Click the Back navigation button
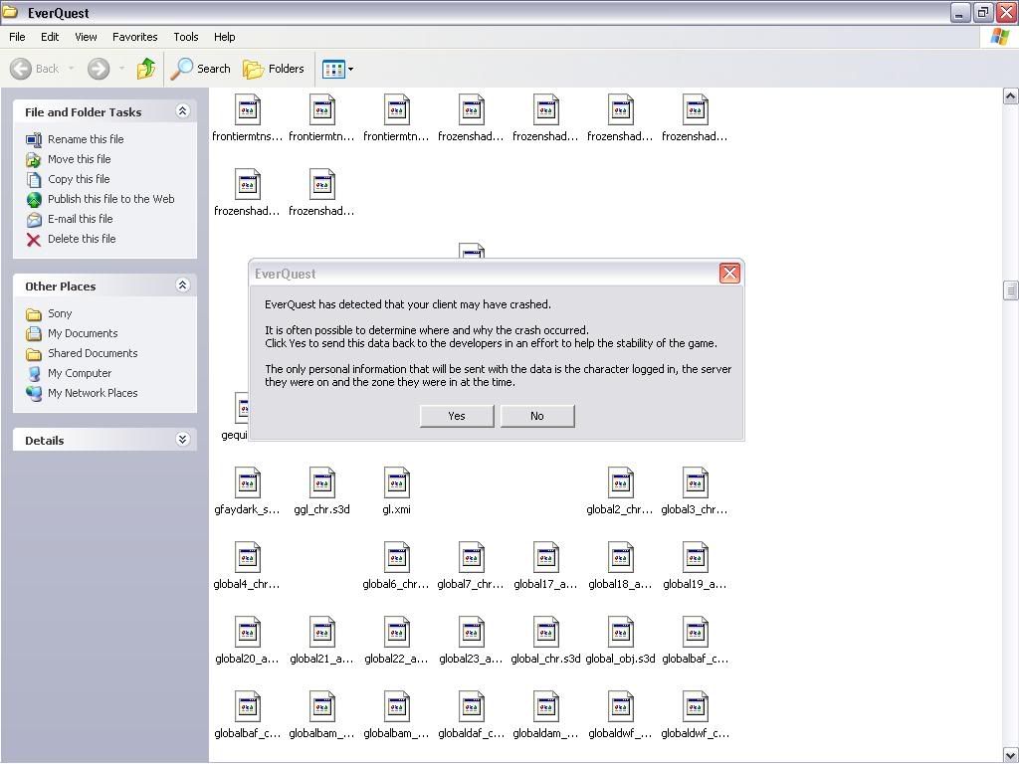 35,69
